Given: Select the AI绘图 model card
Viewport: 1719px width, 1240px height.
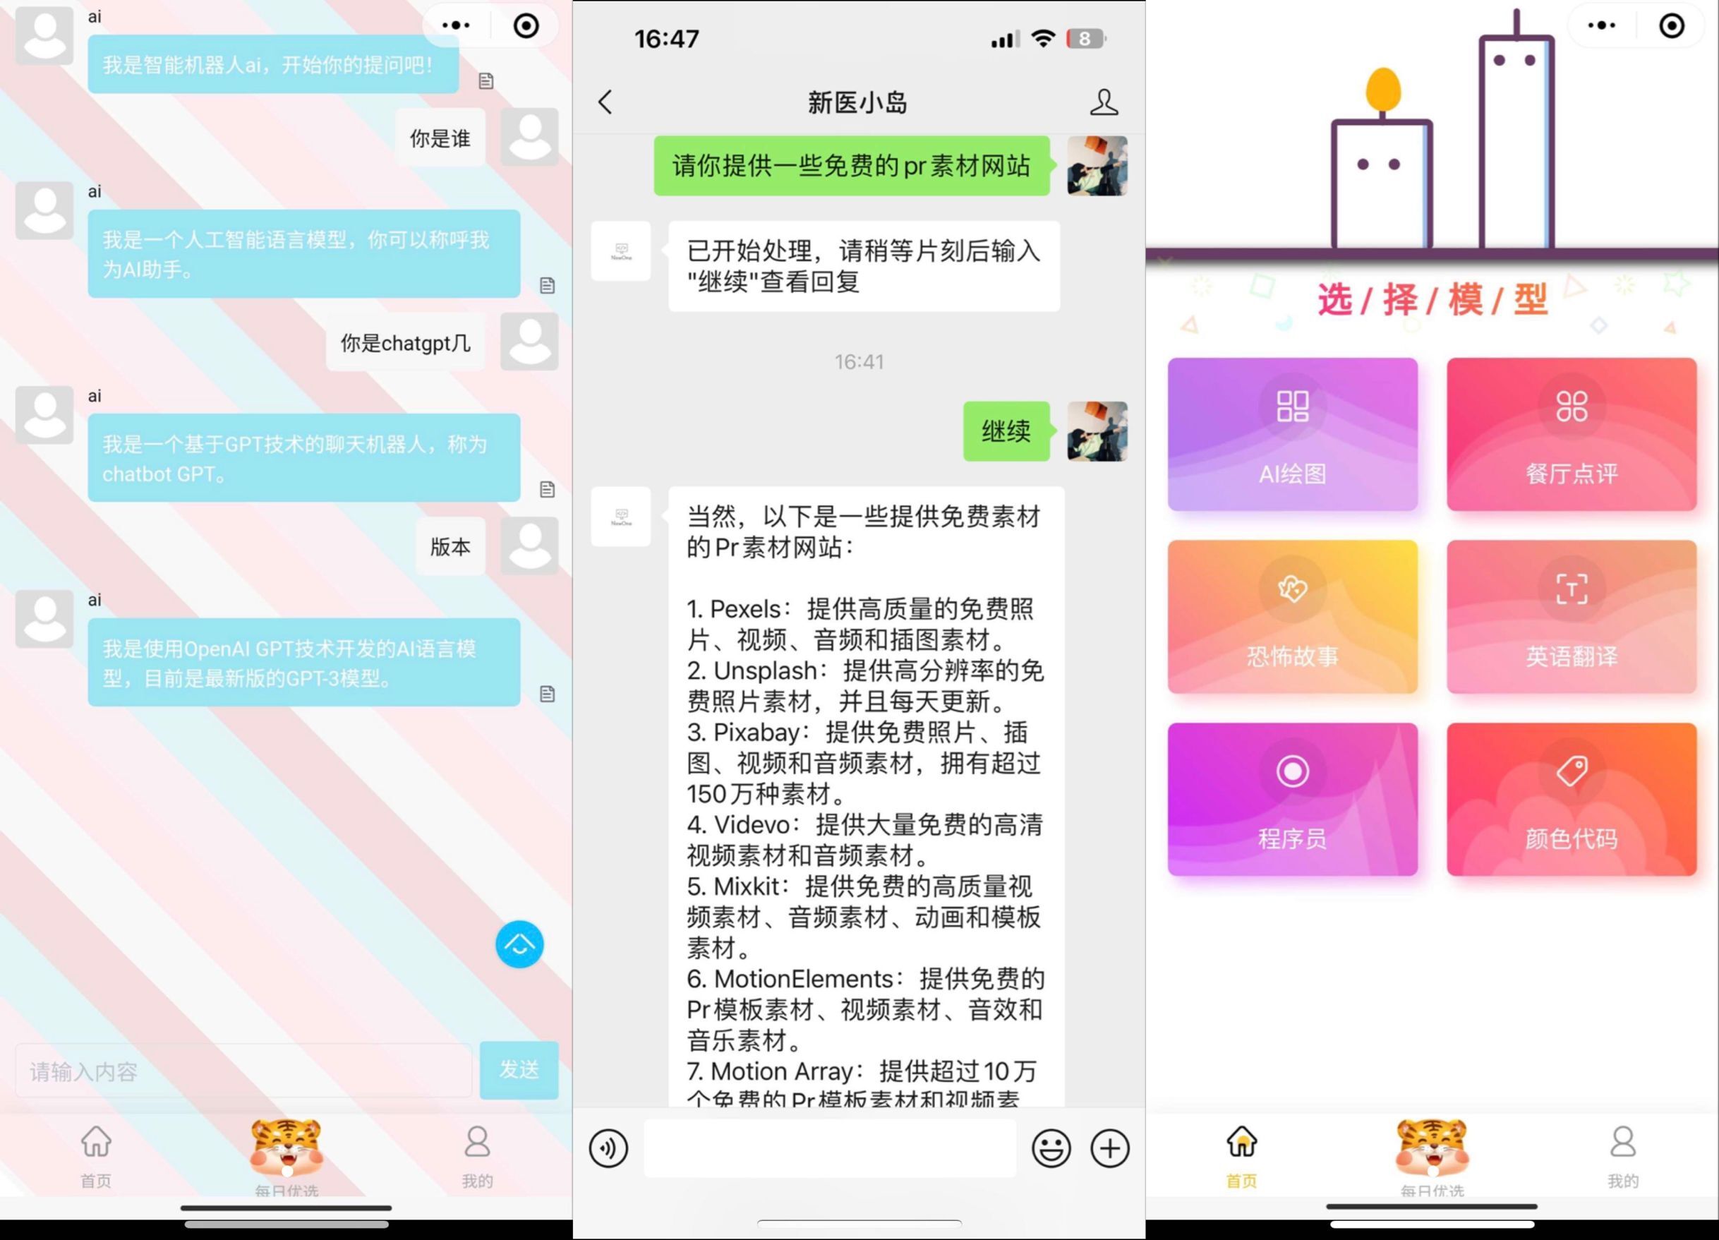Looking at the screenshot, I should click(1292, 434).
